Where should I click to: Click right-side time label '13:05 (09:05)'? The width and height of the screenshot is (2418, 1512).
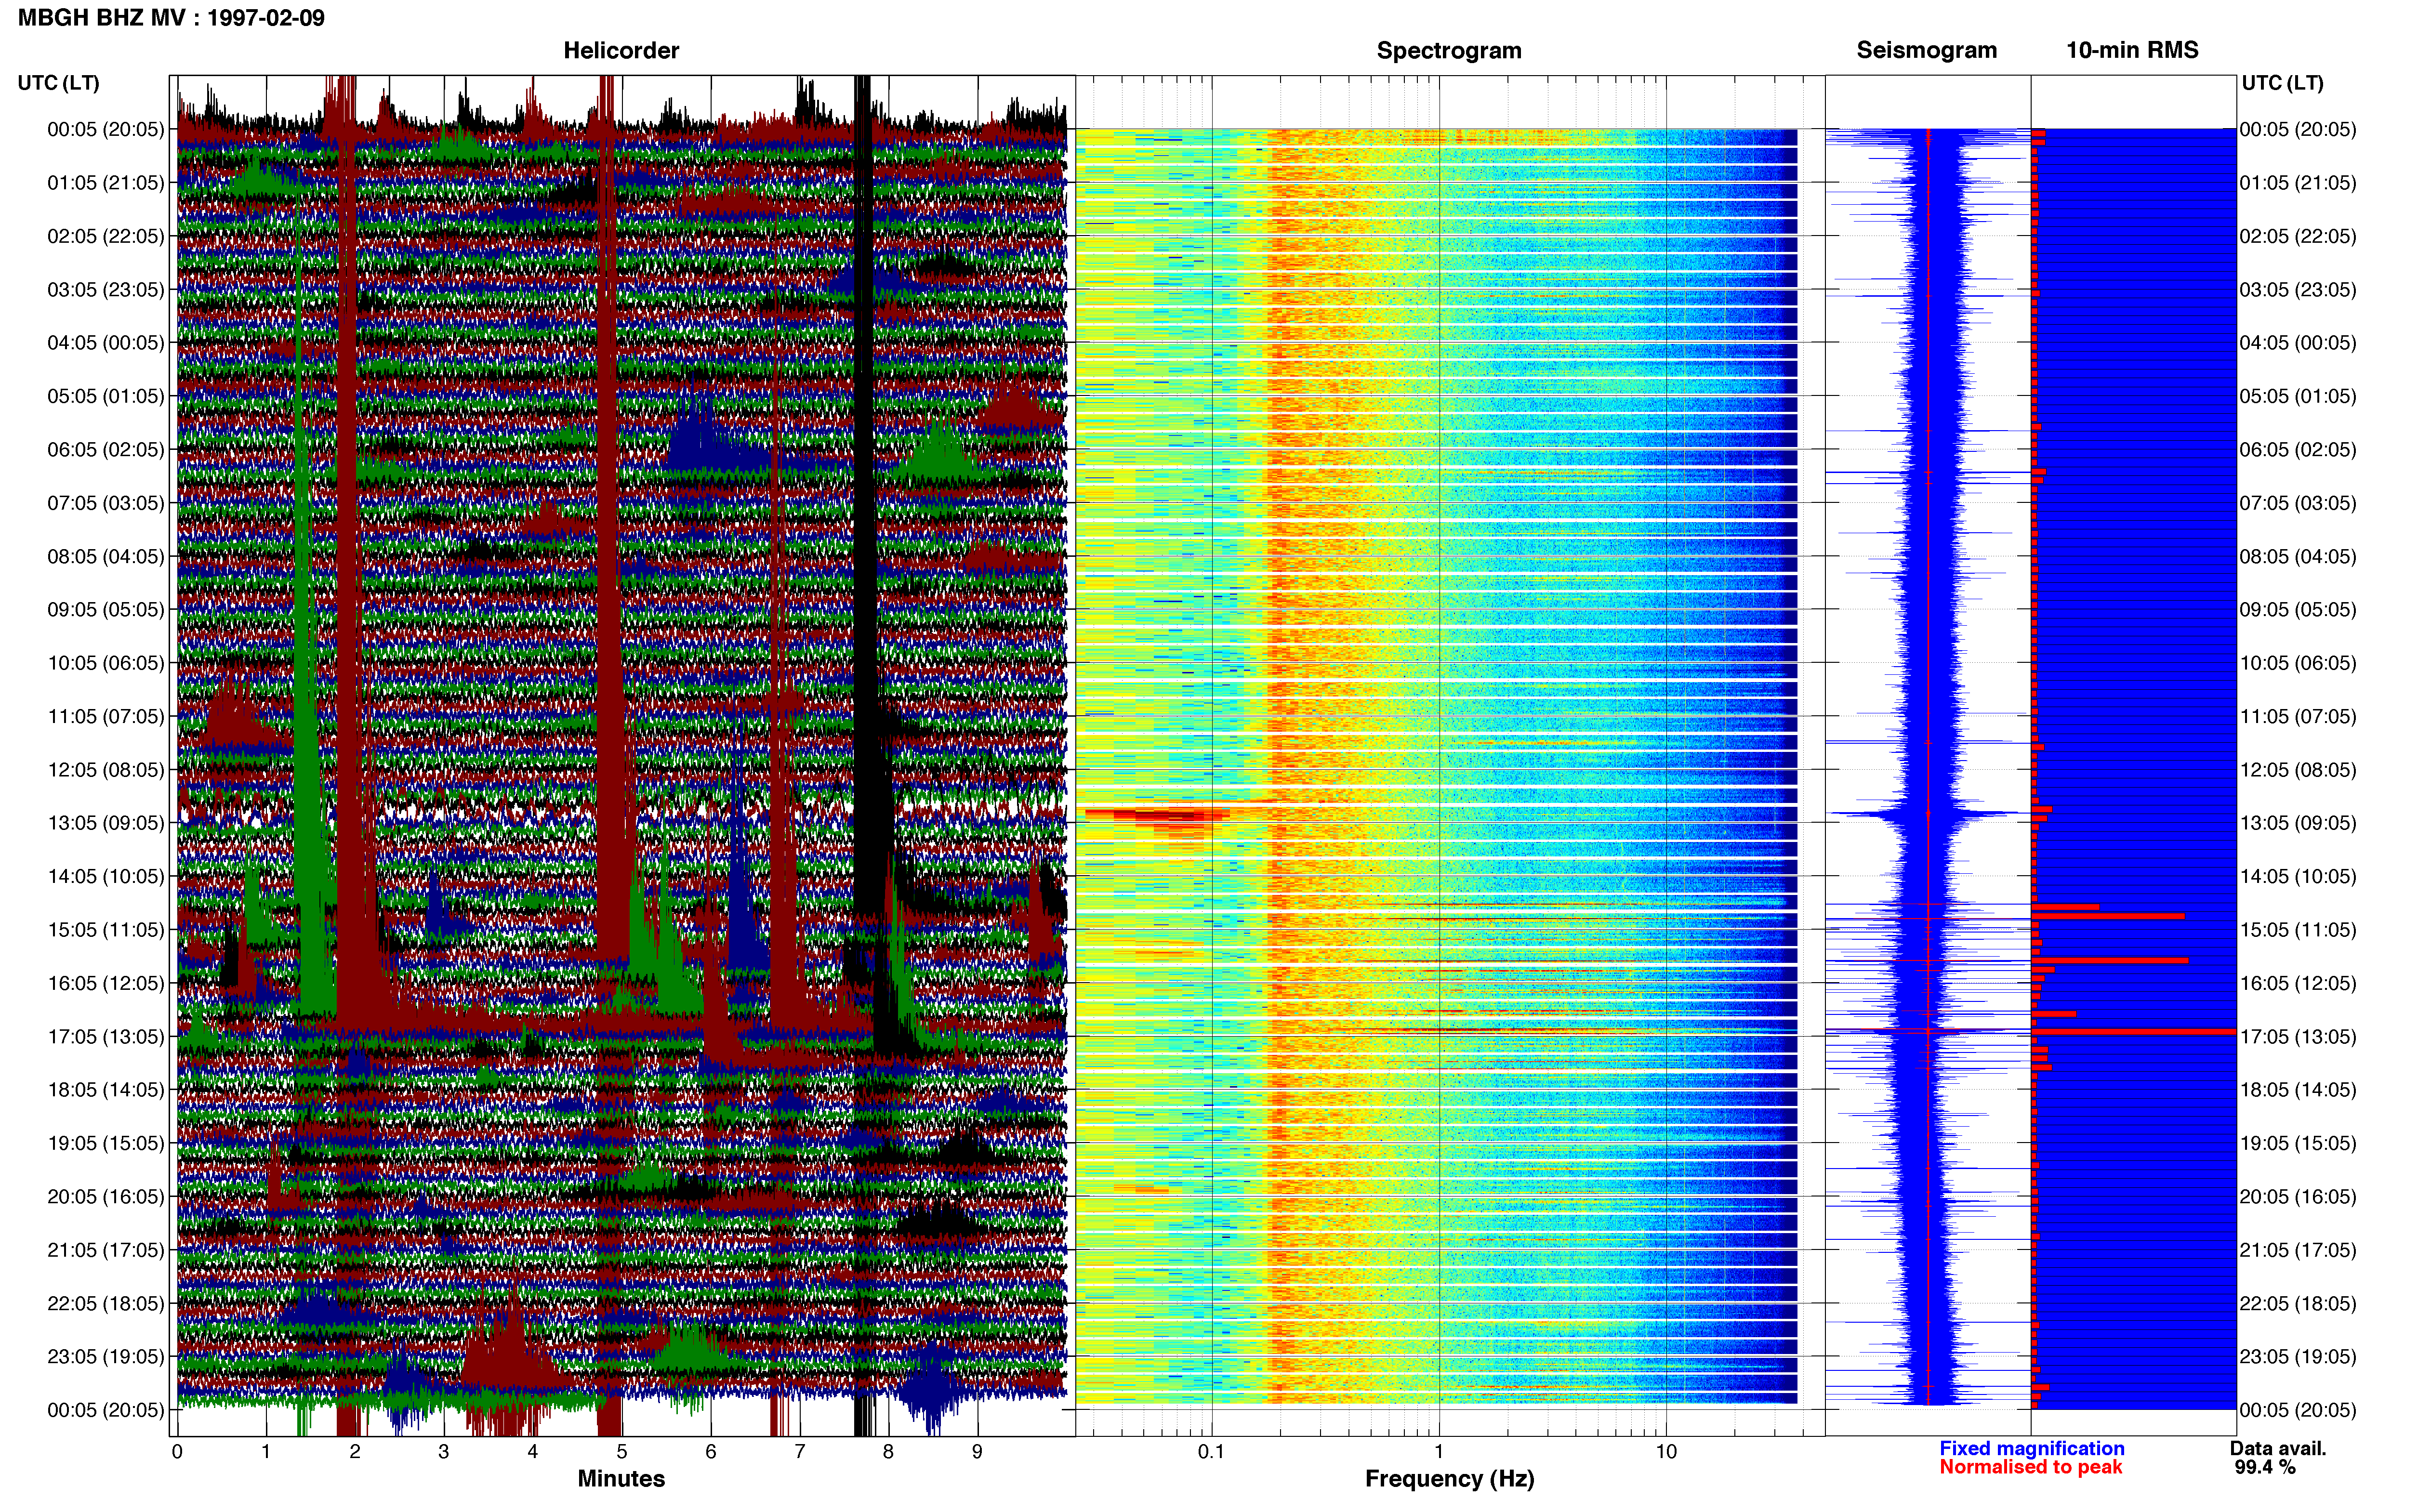[2297, 823]
